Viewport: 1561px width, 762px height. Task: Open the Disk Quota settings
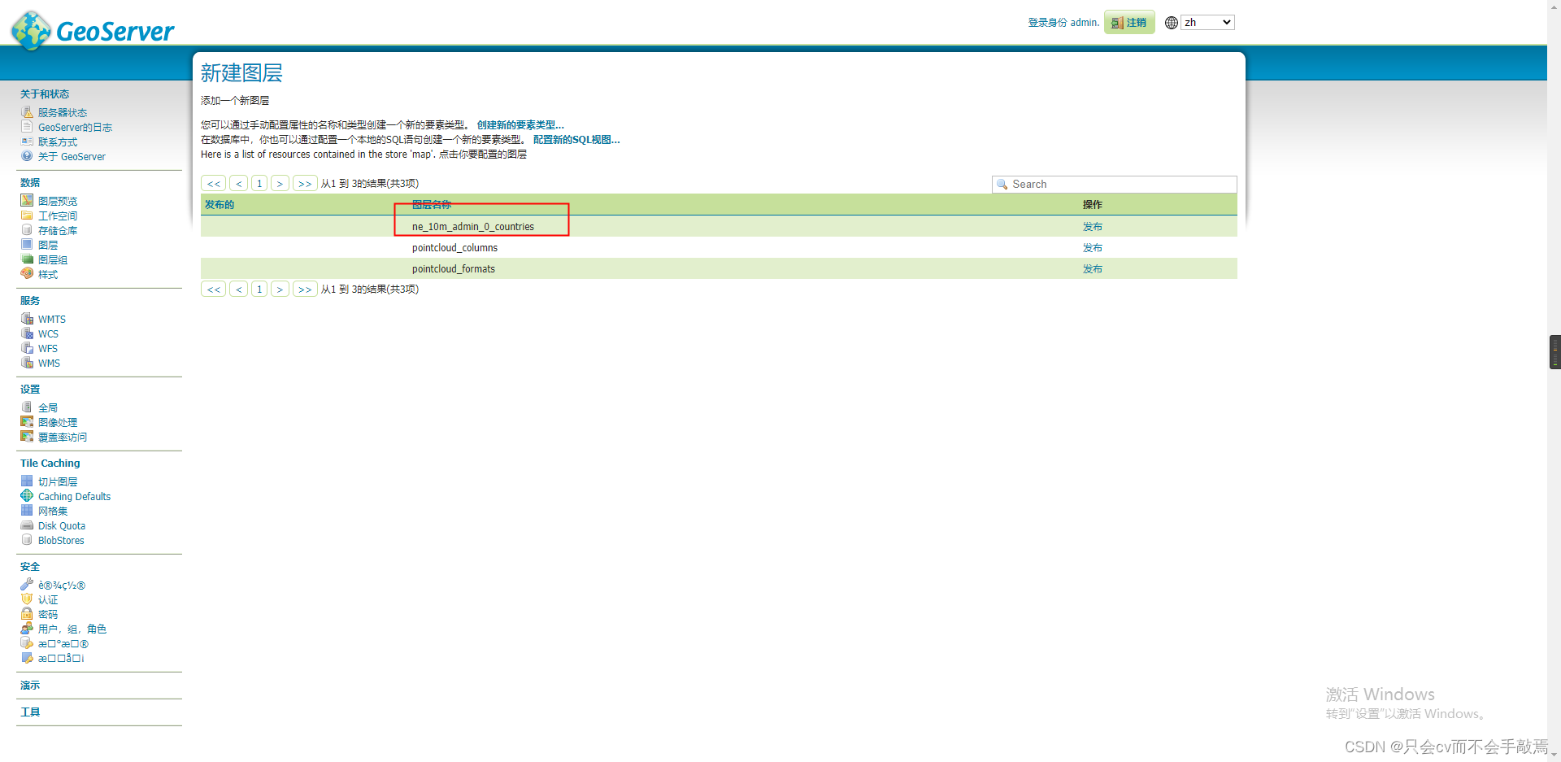click(61, 525)
